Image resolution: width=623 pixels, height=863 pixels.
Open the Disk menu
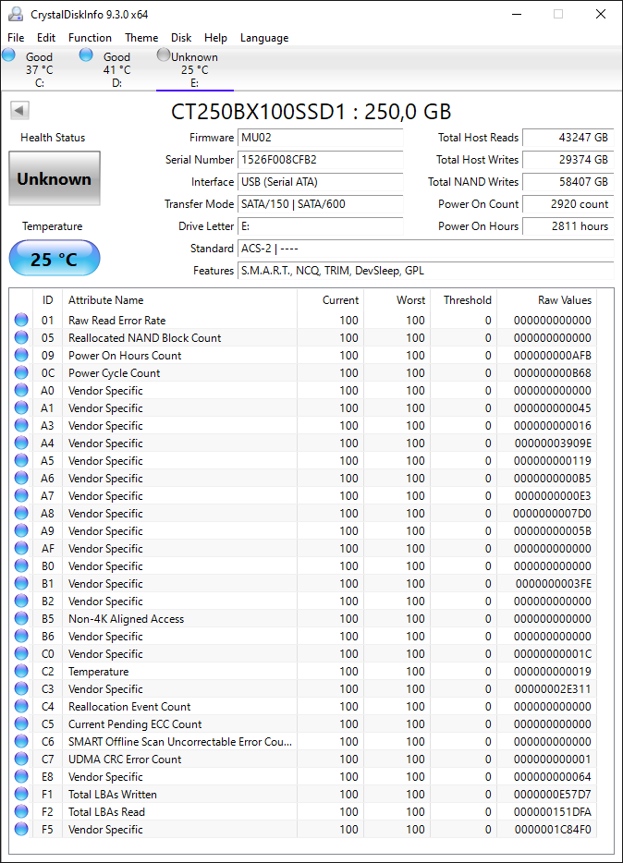click(181, 38)
